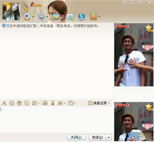Click the annual VIP5 badge
Screen dimensions: 154x142
tap(36, 5)
